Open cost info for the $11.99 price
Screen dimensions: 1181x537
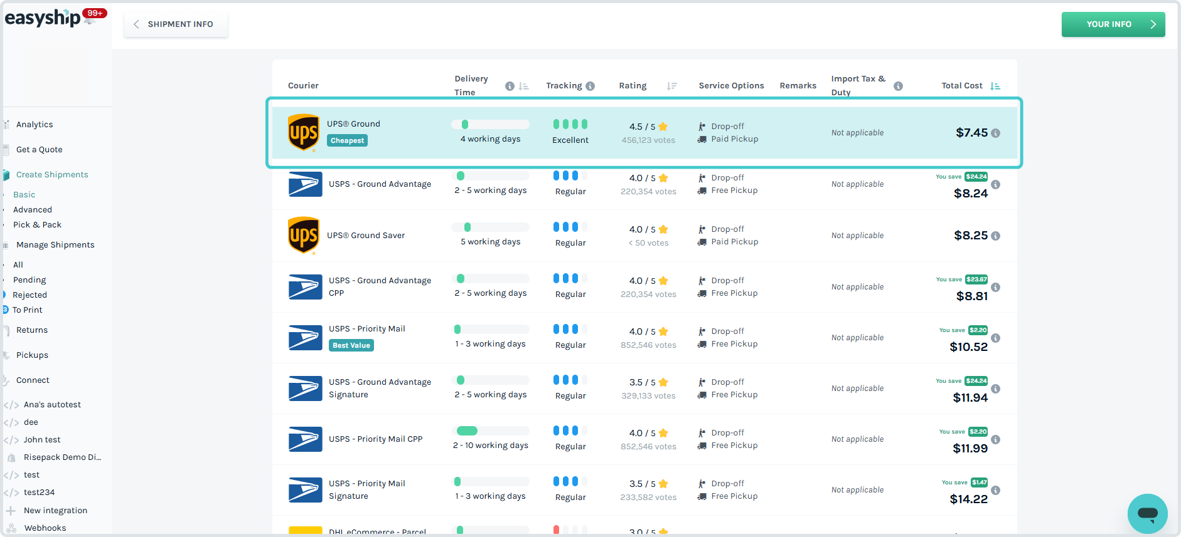pyautogui.click(x=995, y=440)
